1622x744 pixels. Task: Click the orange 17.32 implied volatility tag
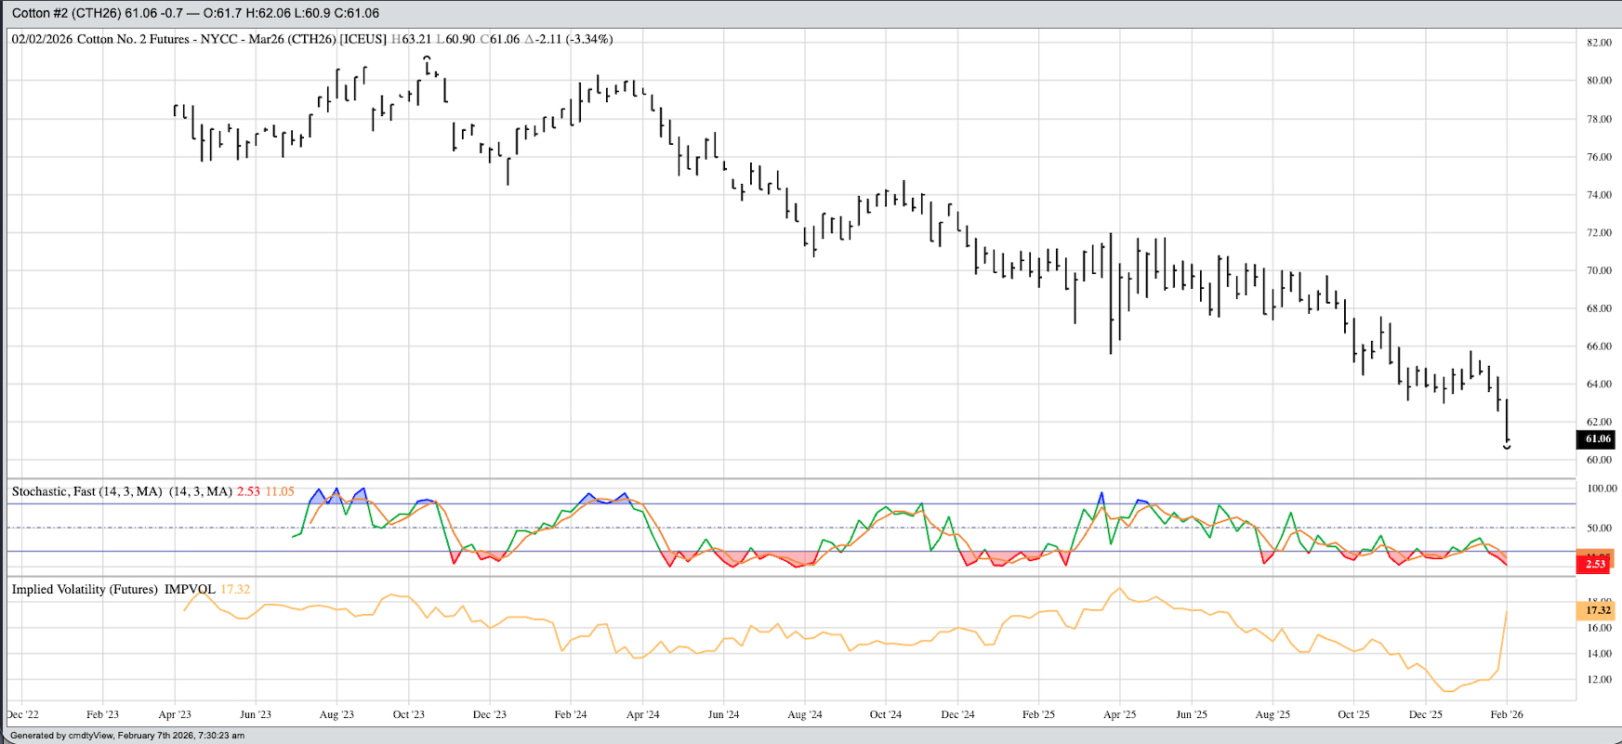coord(1597,610)
